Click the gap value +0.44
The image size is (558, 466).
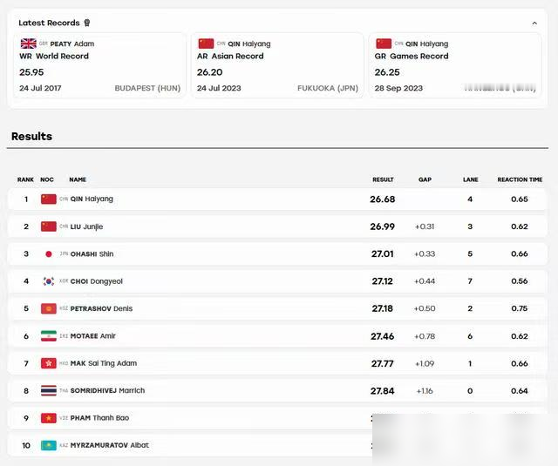[x=425, y=281]
